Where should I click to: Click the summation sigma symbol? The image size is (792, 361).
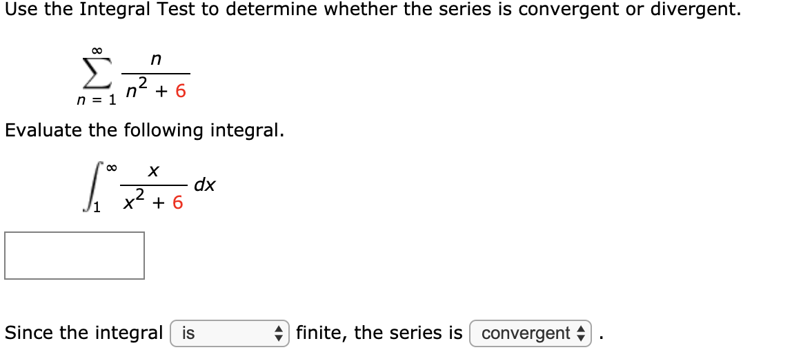click(96, 74)
